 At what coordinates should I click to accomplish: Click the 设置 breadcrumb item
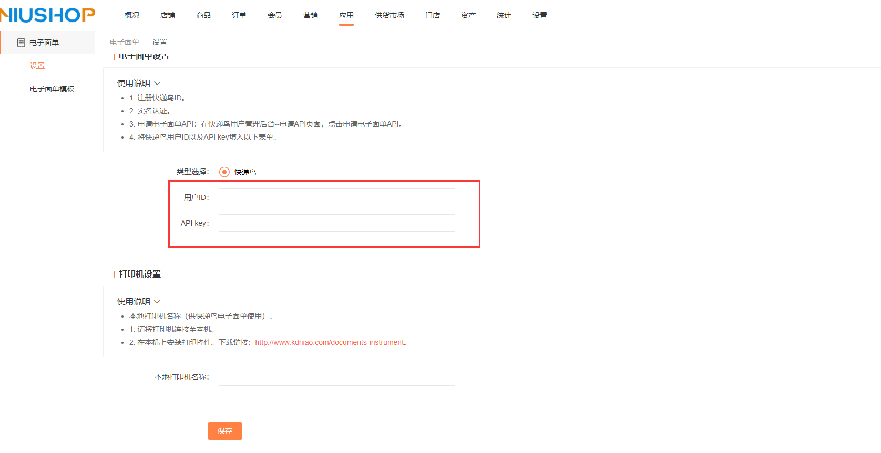(160, 43)
